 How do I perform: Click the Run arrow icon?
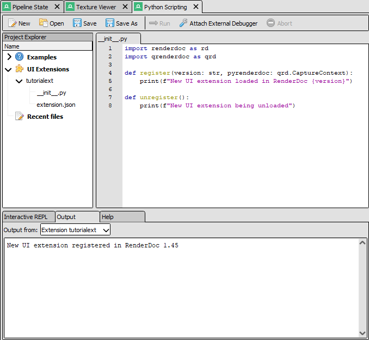[x=153, y=23]
